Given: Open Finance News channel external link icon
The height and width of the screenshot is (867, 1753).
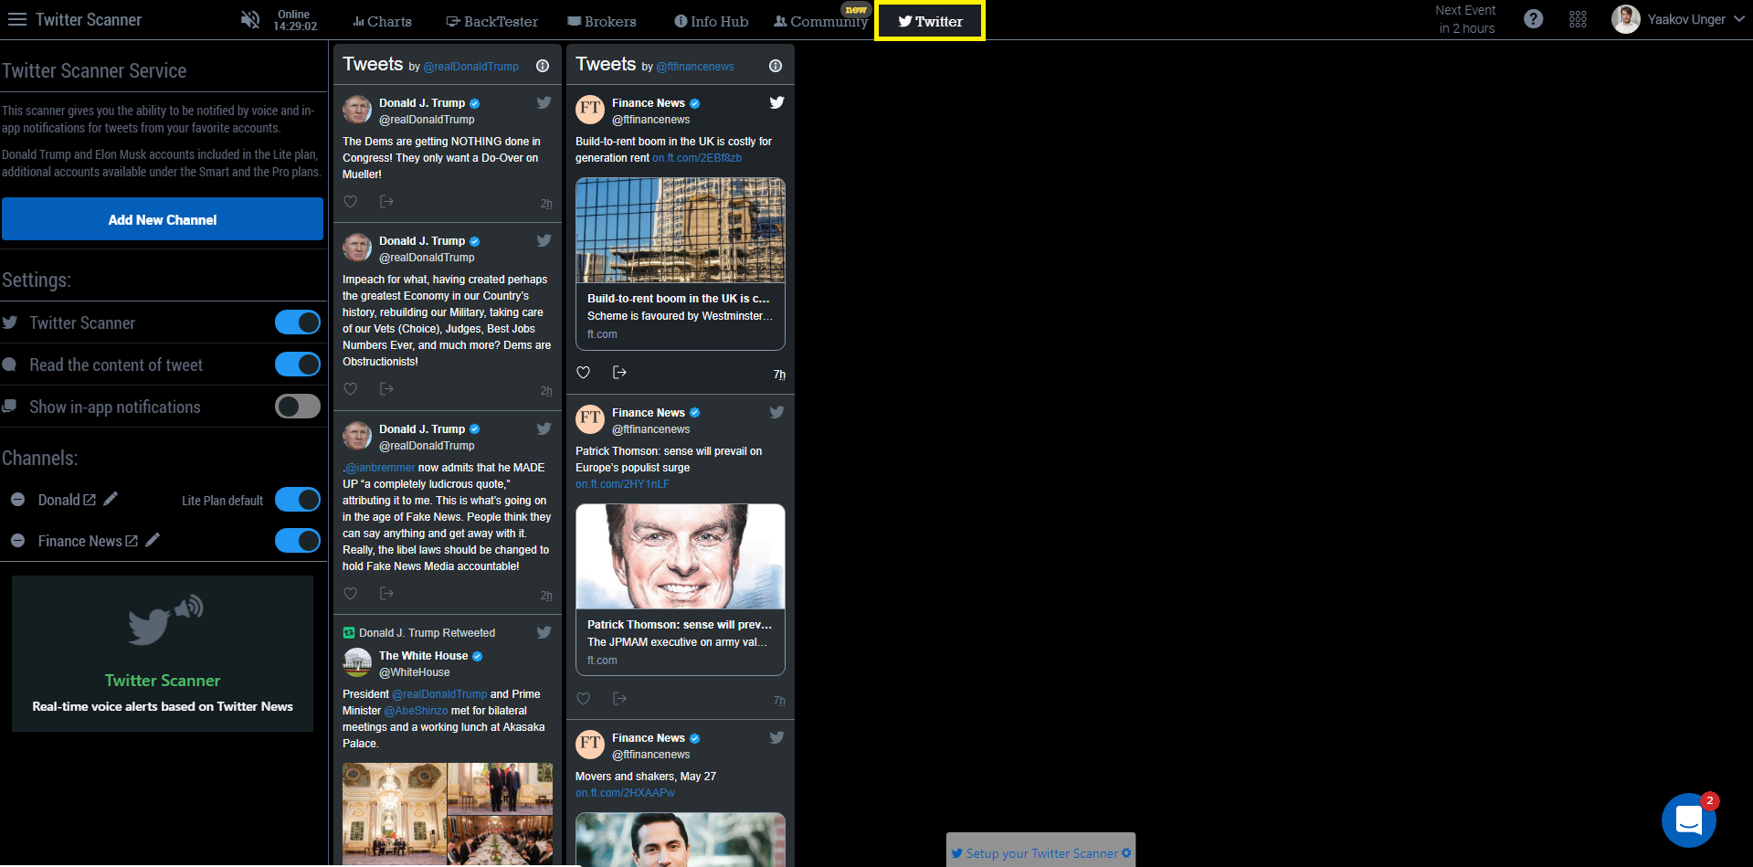Looking at the screenshot, I should coord(132,541).
